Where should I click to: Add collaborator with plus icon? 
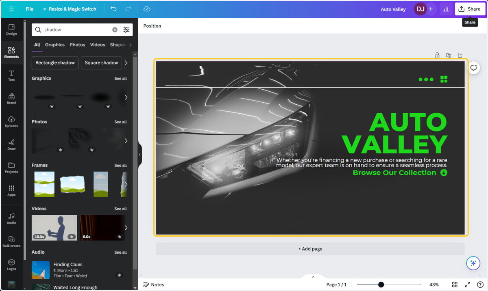[431, 9]
